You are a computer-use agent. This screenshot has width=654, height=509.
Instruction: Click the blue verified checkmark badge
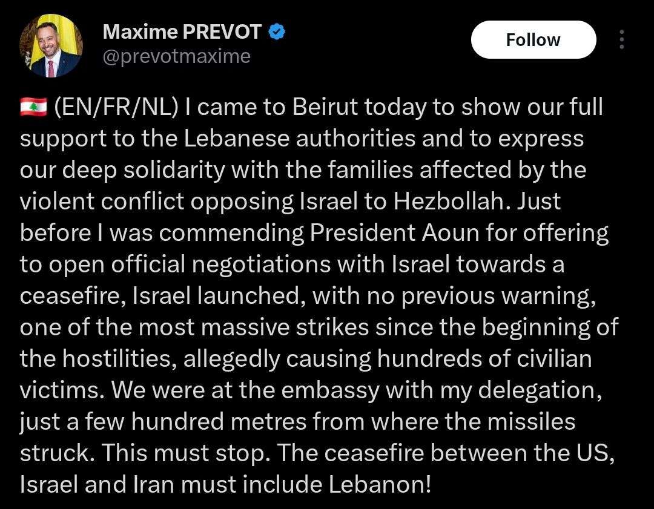click(x=278, y=32)
